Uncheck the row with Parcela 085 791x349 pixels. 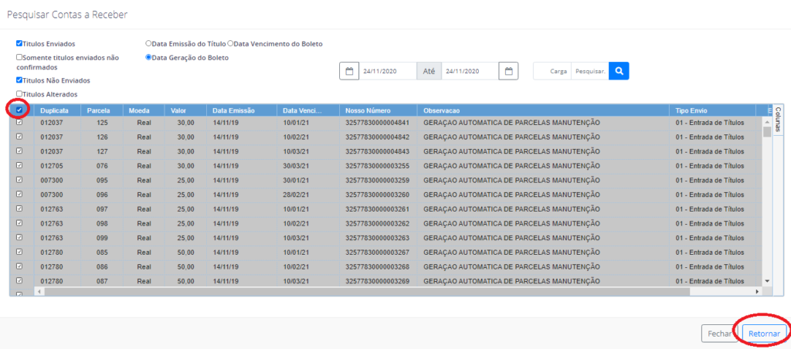(x=19, y=251)
